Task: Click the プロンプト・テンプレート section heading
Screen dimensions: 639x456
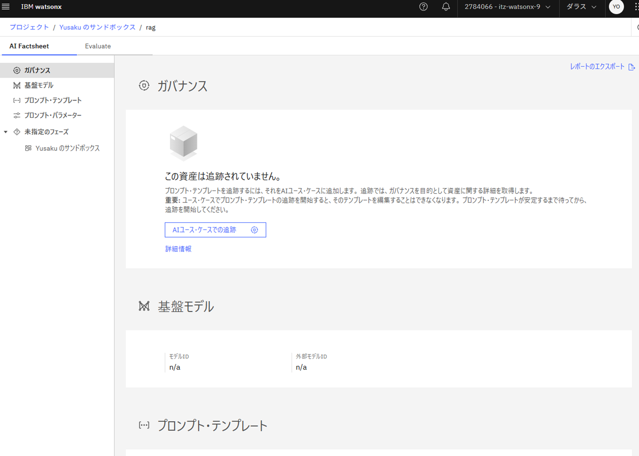Action: coord(212,426)
